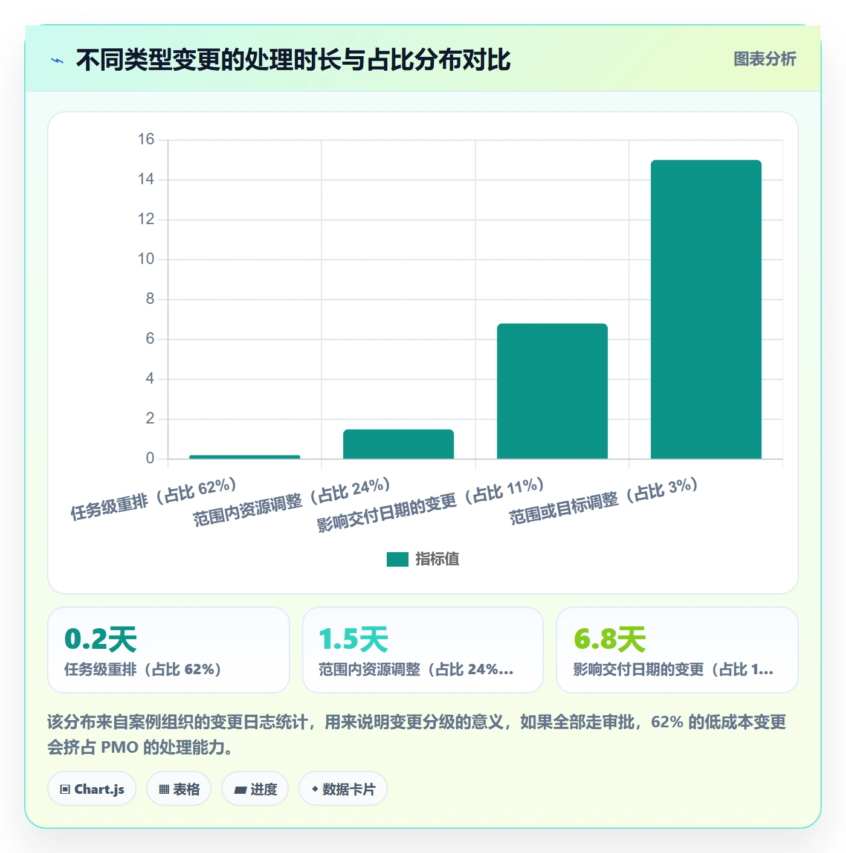Viewport: 846px width, 853px height.
Task: Open the 6.8天 data card
Action: pyautogui.click(x=677, y=650)
